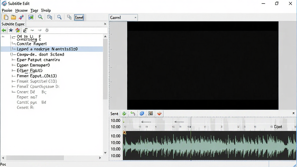Image resolution: width=297 pixels, height=167 pixels.
Task: Expand the top tree node arrow
Action: pyautogui.click(x=3, y=37)
